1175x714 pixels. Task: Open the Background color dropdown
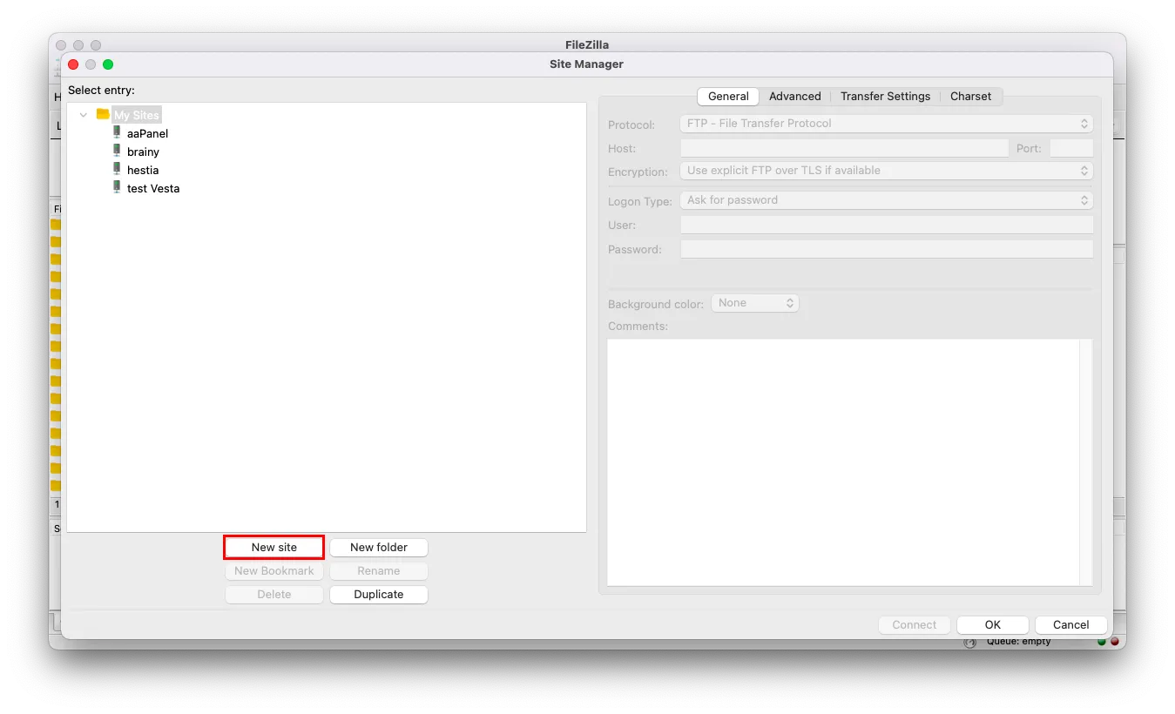[755, 303]
